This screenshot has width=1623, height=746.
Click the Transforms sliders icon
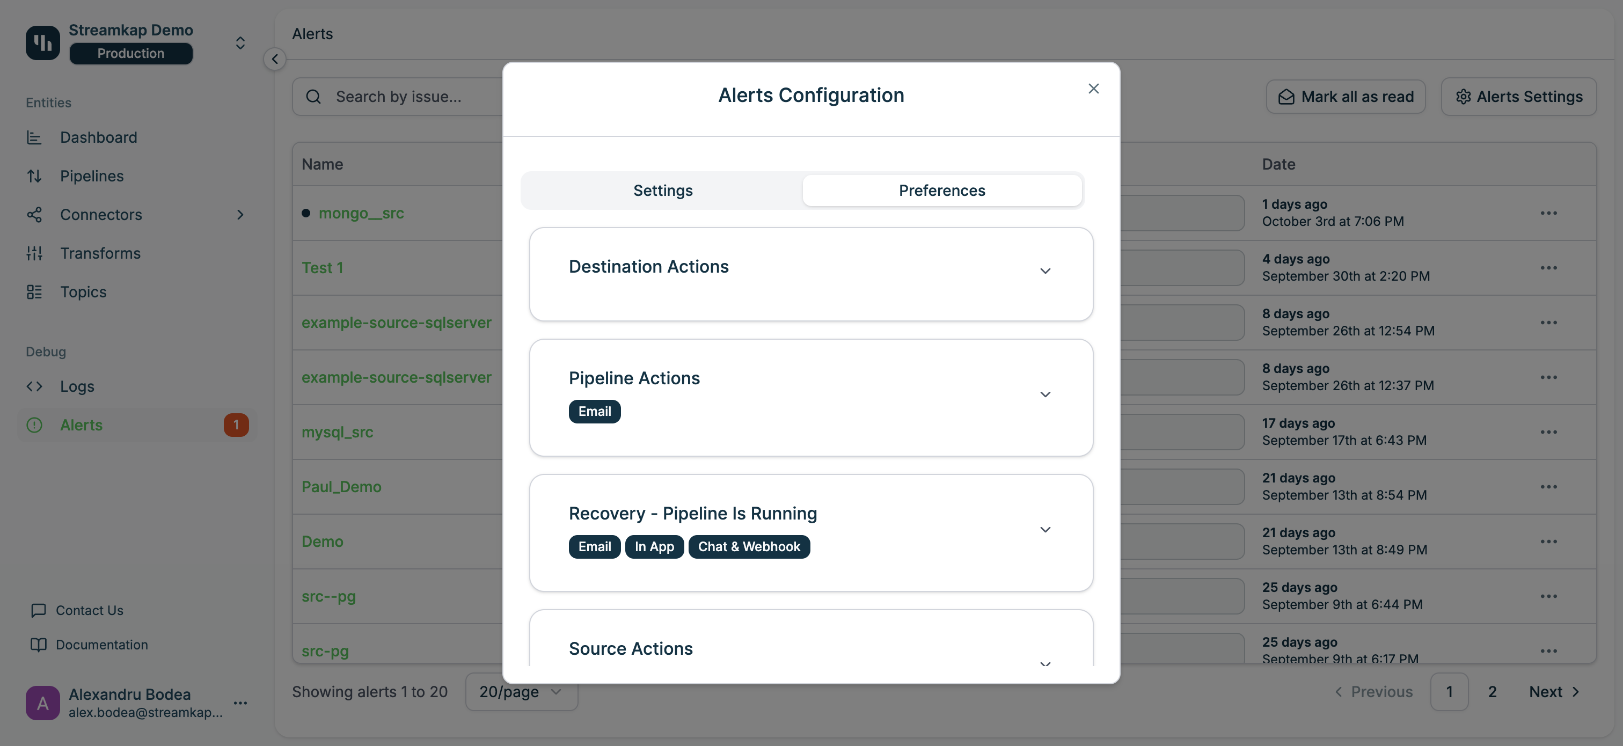coord(34,253)
